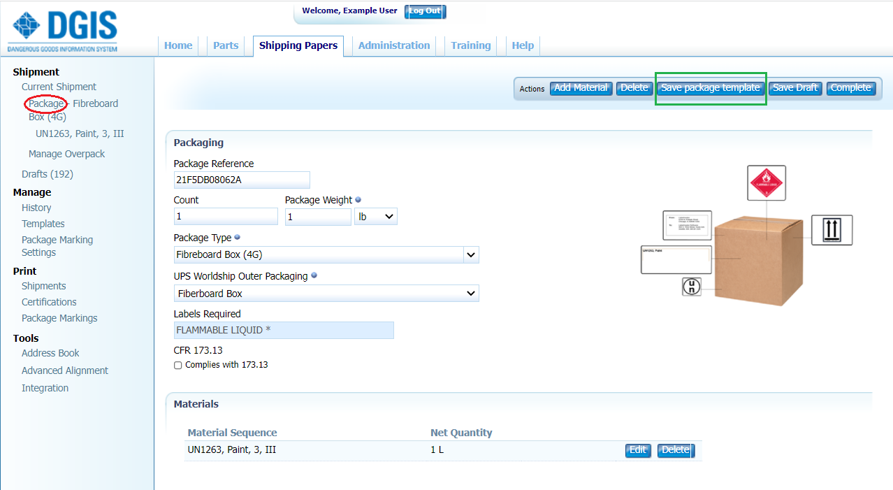Select the Flammable Liquid hazard placard preview
The image size is (893, 490).
[766, 182]
